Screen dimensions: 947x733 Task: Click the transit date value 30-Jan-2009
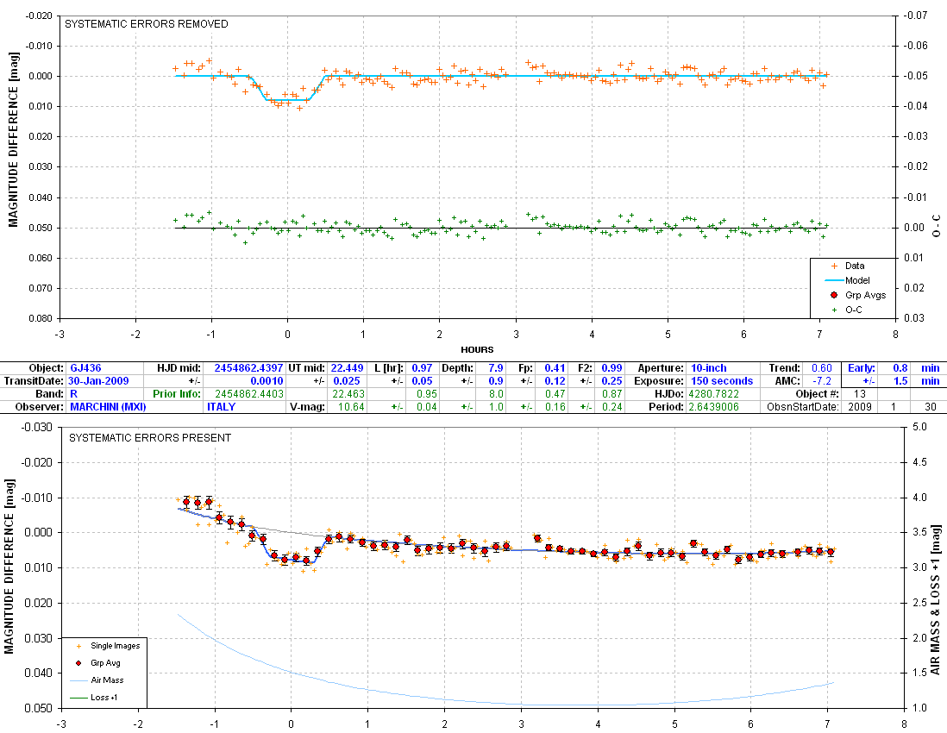[x=99, y=381]
